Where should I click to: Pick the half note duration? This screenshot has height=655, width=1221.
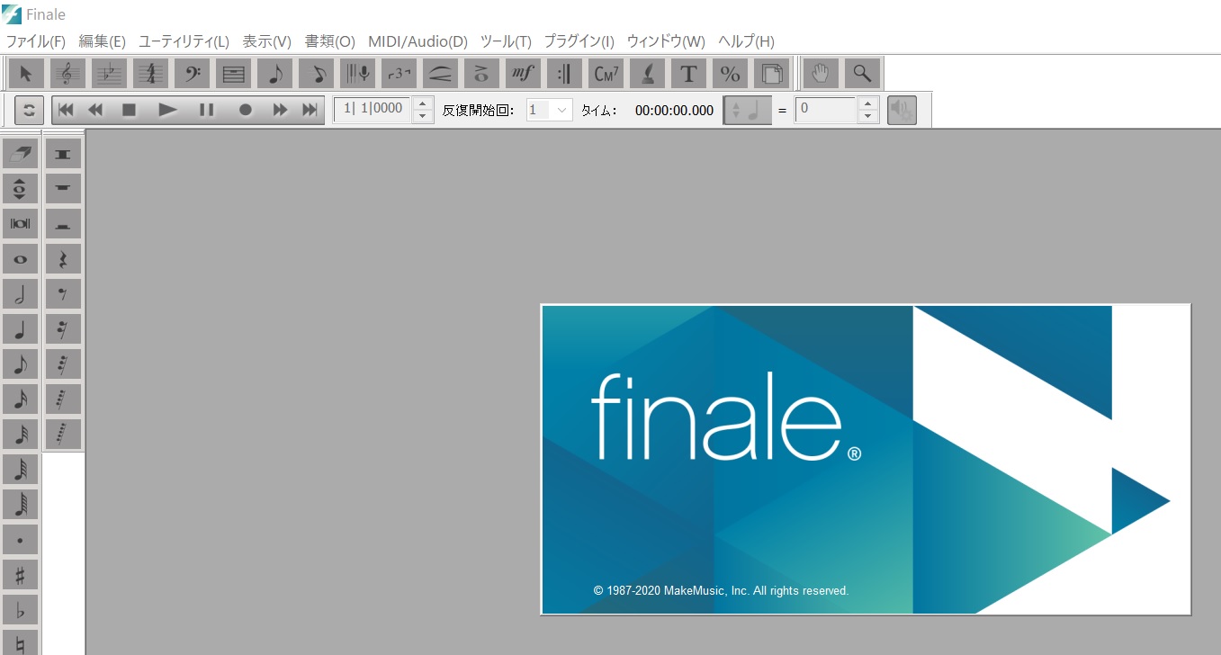[x=20, y=294]
